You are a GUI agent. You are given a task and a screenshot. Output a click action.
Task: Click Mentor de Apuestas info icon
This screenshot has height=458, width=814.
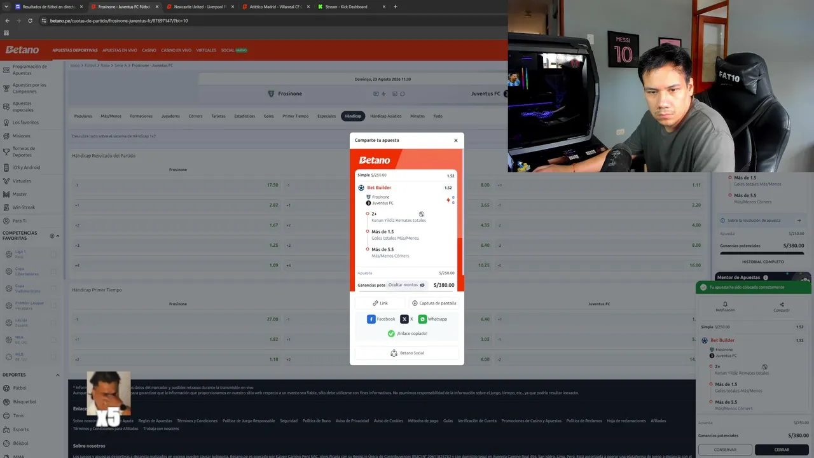point(765,277)
